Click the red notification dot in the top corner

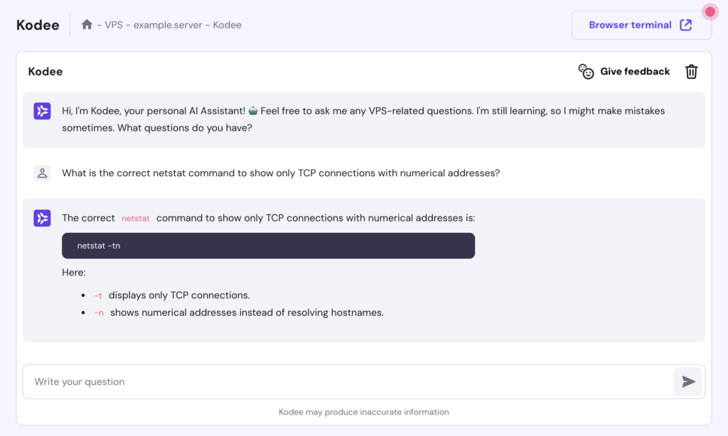pyautogui.click(x=709, y=11)
